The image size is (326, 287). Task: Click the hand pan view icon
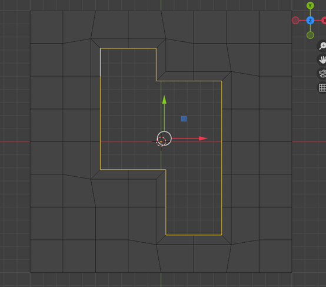[x=322, y=60]
